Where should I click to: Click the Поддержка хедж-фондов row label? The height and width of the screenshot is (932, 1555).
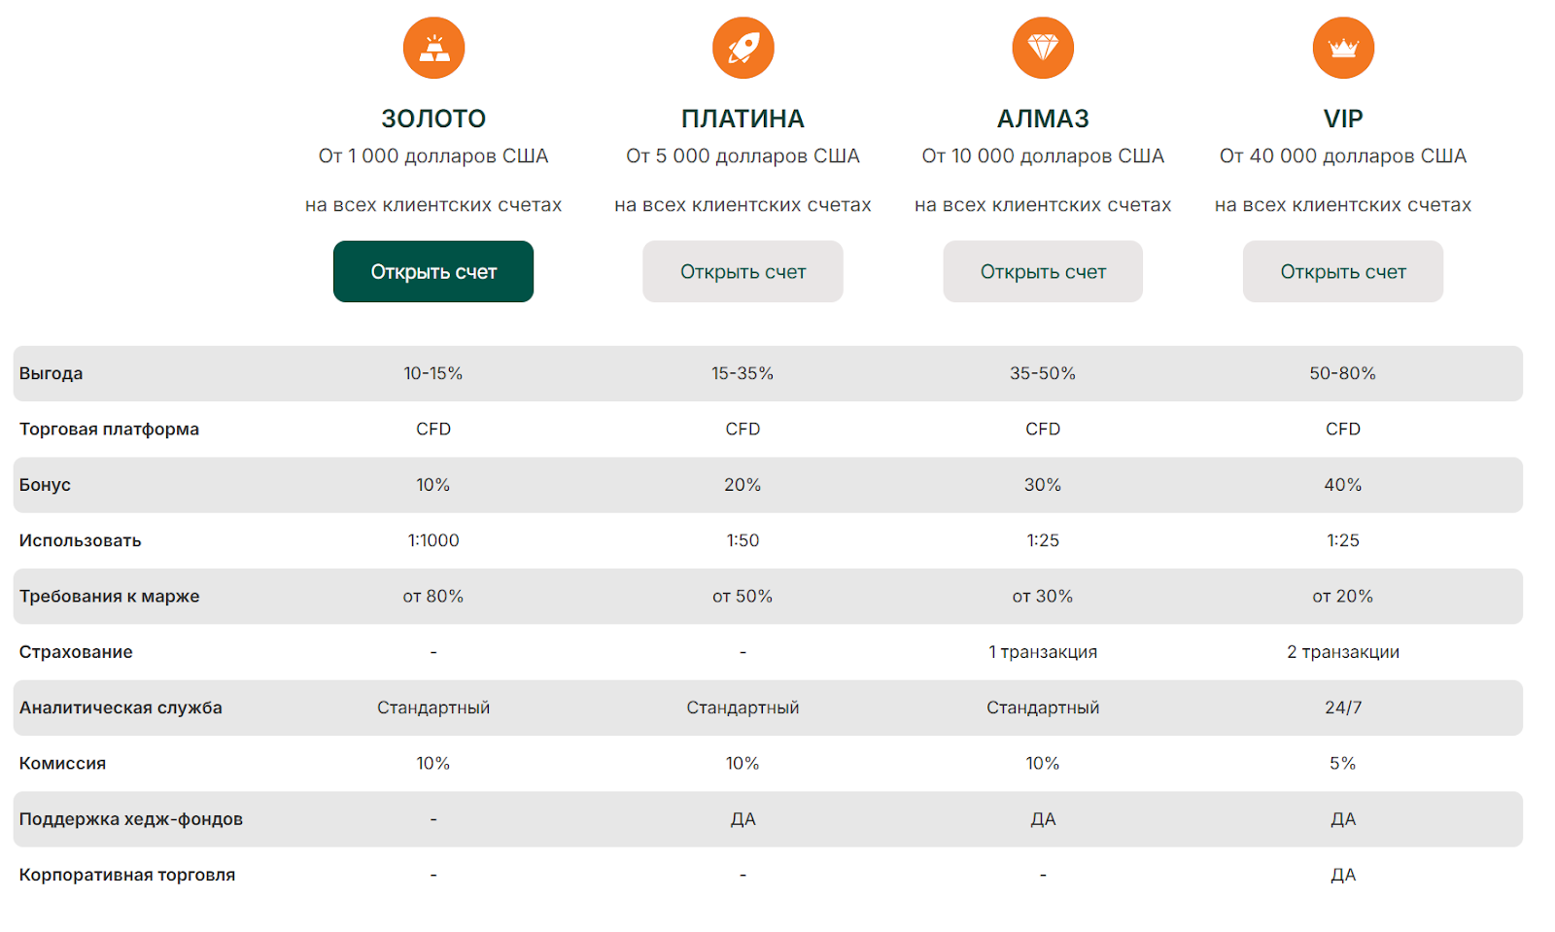pos(130,819)
